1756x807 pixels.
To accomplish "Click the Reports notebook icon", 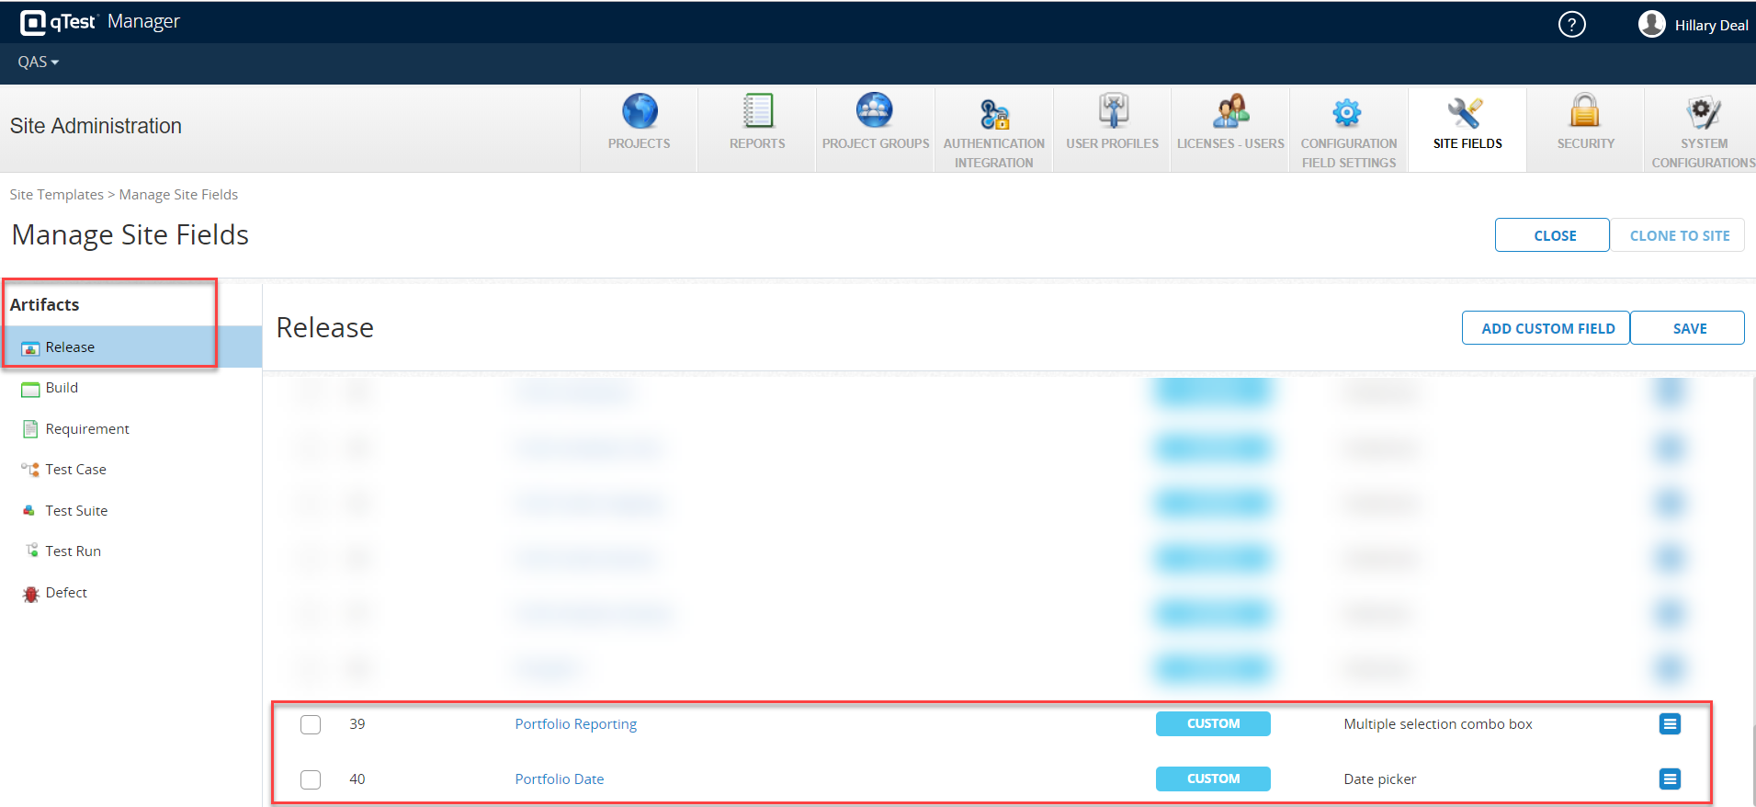I will [758, 111].
